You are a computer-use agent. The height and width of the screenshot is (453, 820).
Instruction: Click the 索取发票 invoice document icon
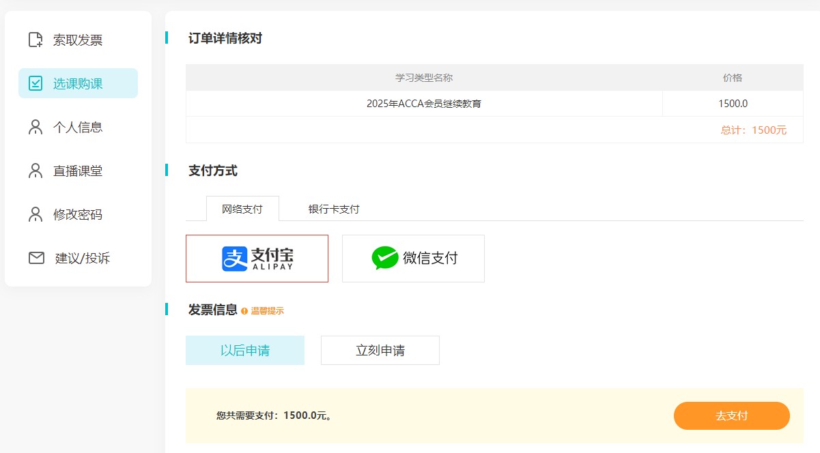36,40
